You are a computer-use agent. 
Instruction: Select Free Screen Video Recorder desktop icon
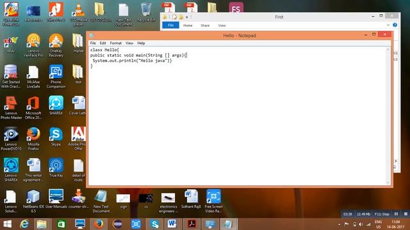(x=213, y=201)
